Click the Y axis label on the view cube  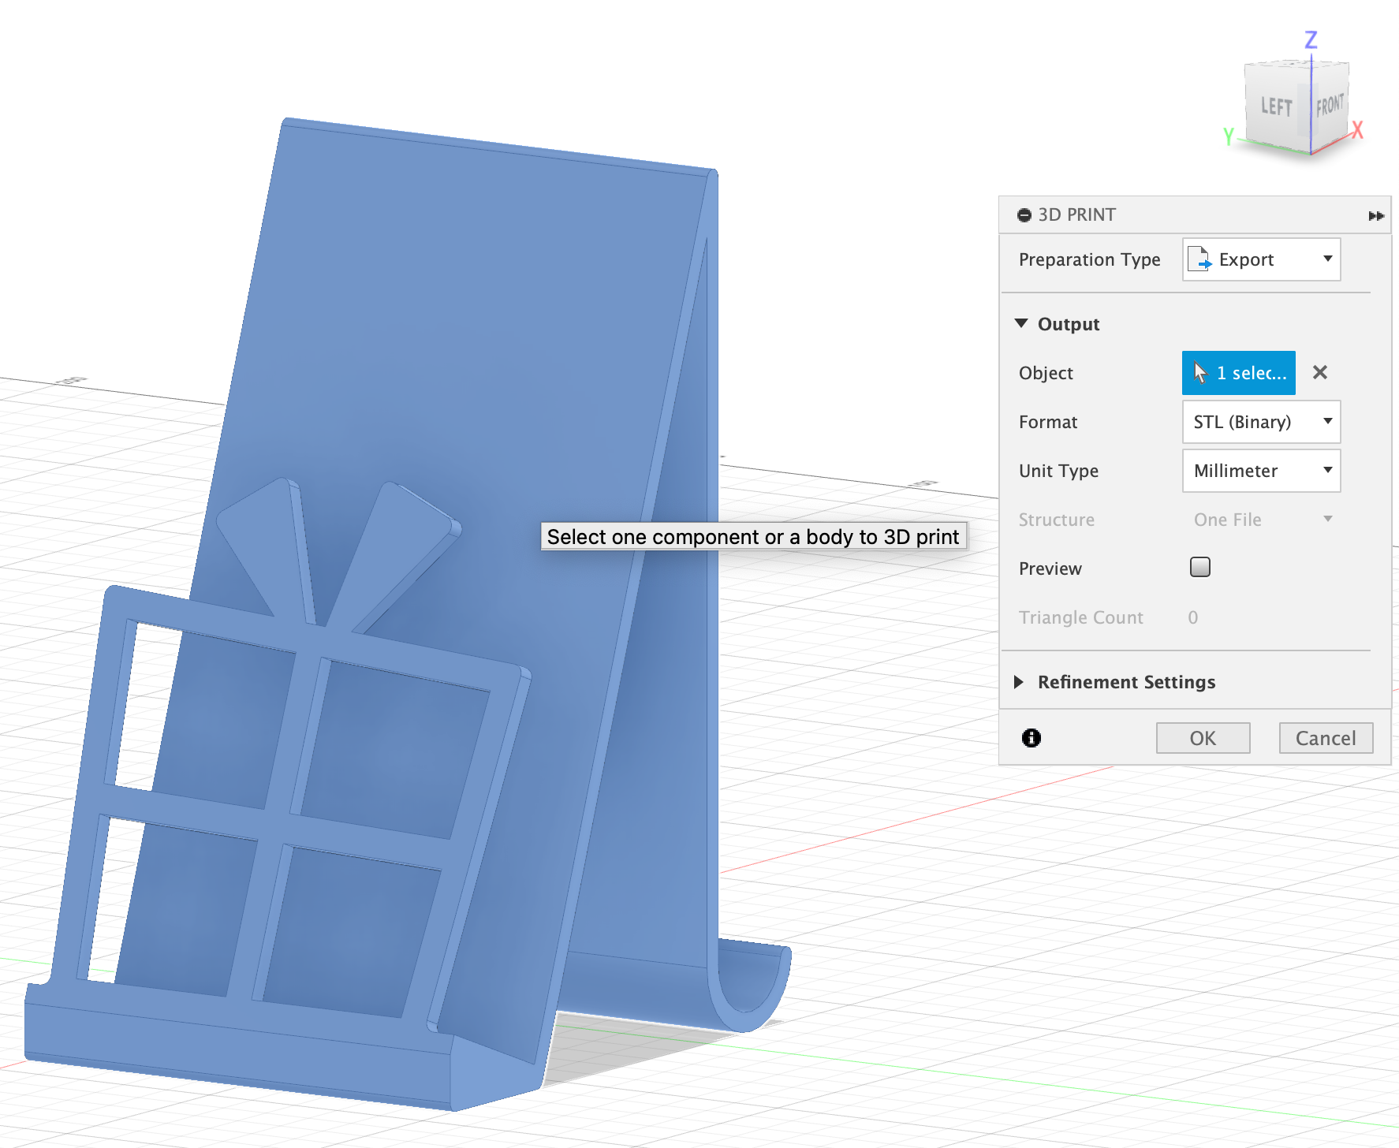pyautogui.click(x=1228, y=136)
